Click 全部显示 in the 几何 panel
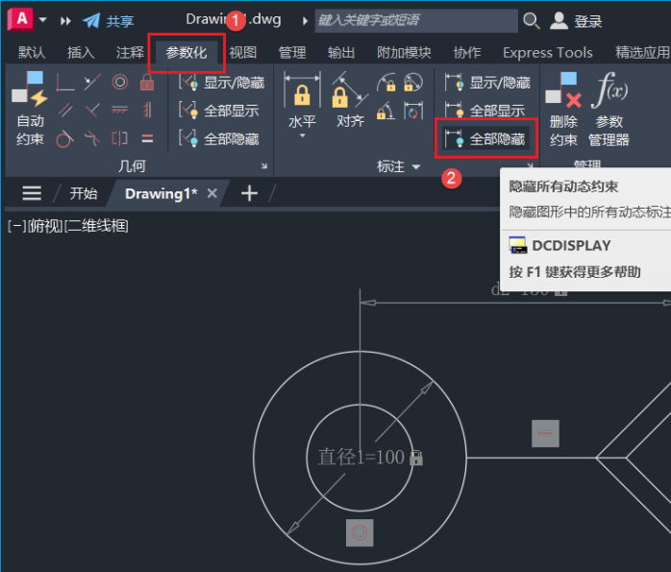The image size is (671, 572). pos(218,111)
